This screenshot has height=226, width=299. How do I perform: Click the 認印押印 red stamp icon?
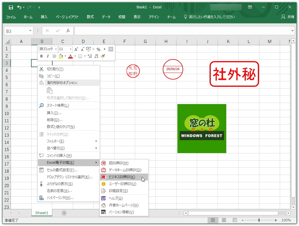(103, 163)
